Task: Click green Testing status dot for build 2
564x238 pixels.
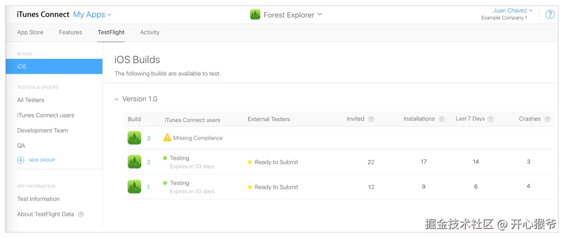Action: [x=165, y=158]
